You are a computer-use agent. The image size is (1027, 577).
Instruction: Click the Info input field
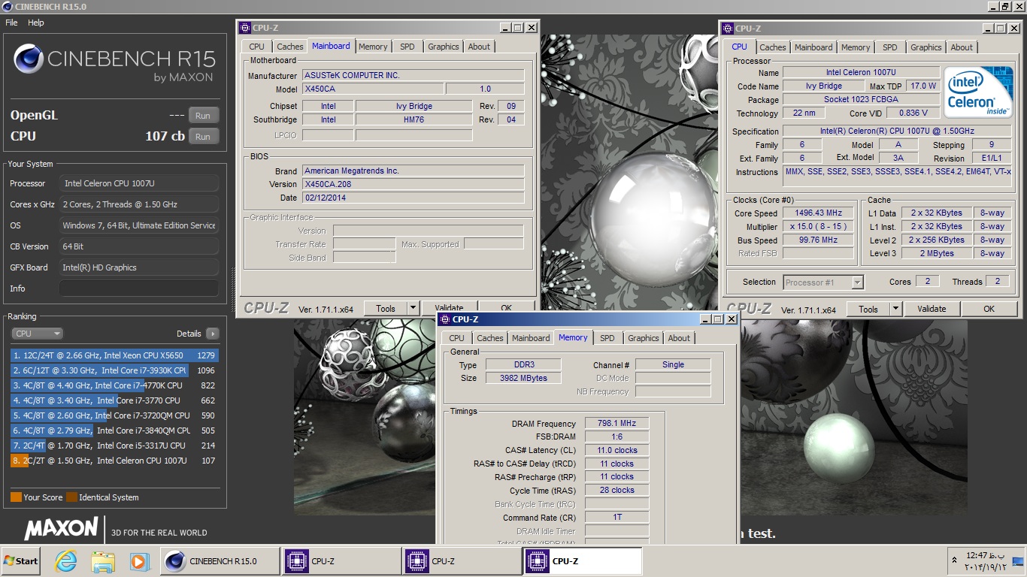click(139, 288)
